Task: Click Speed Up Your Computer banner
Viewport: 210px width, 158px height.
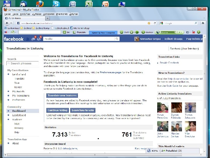Action: (x=103, y=32)
